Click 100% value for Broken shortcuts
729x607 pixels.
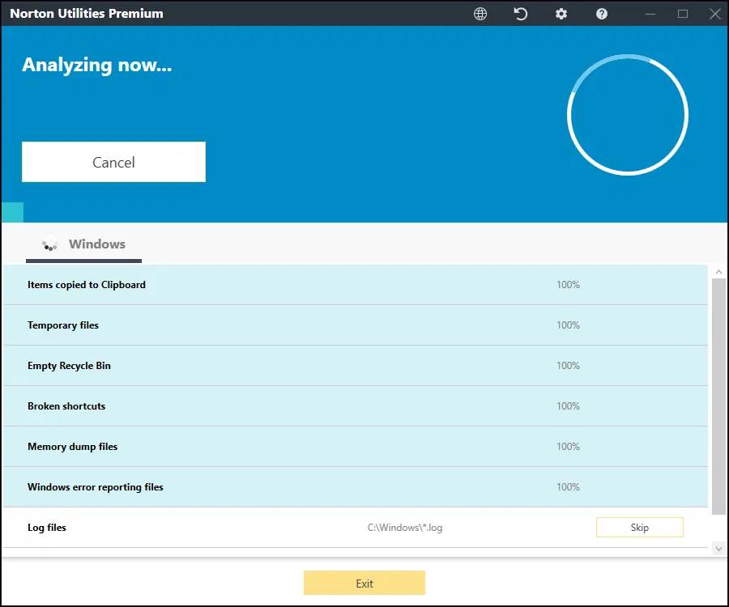pyautogui.click(x=568, y=406)
